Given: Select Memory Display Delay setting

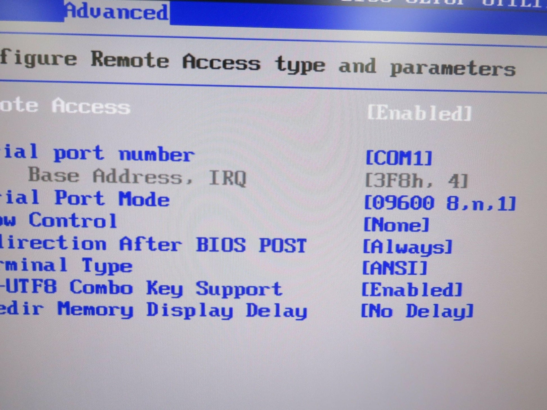Looking at the screenshot, I should coord(153,310).
